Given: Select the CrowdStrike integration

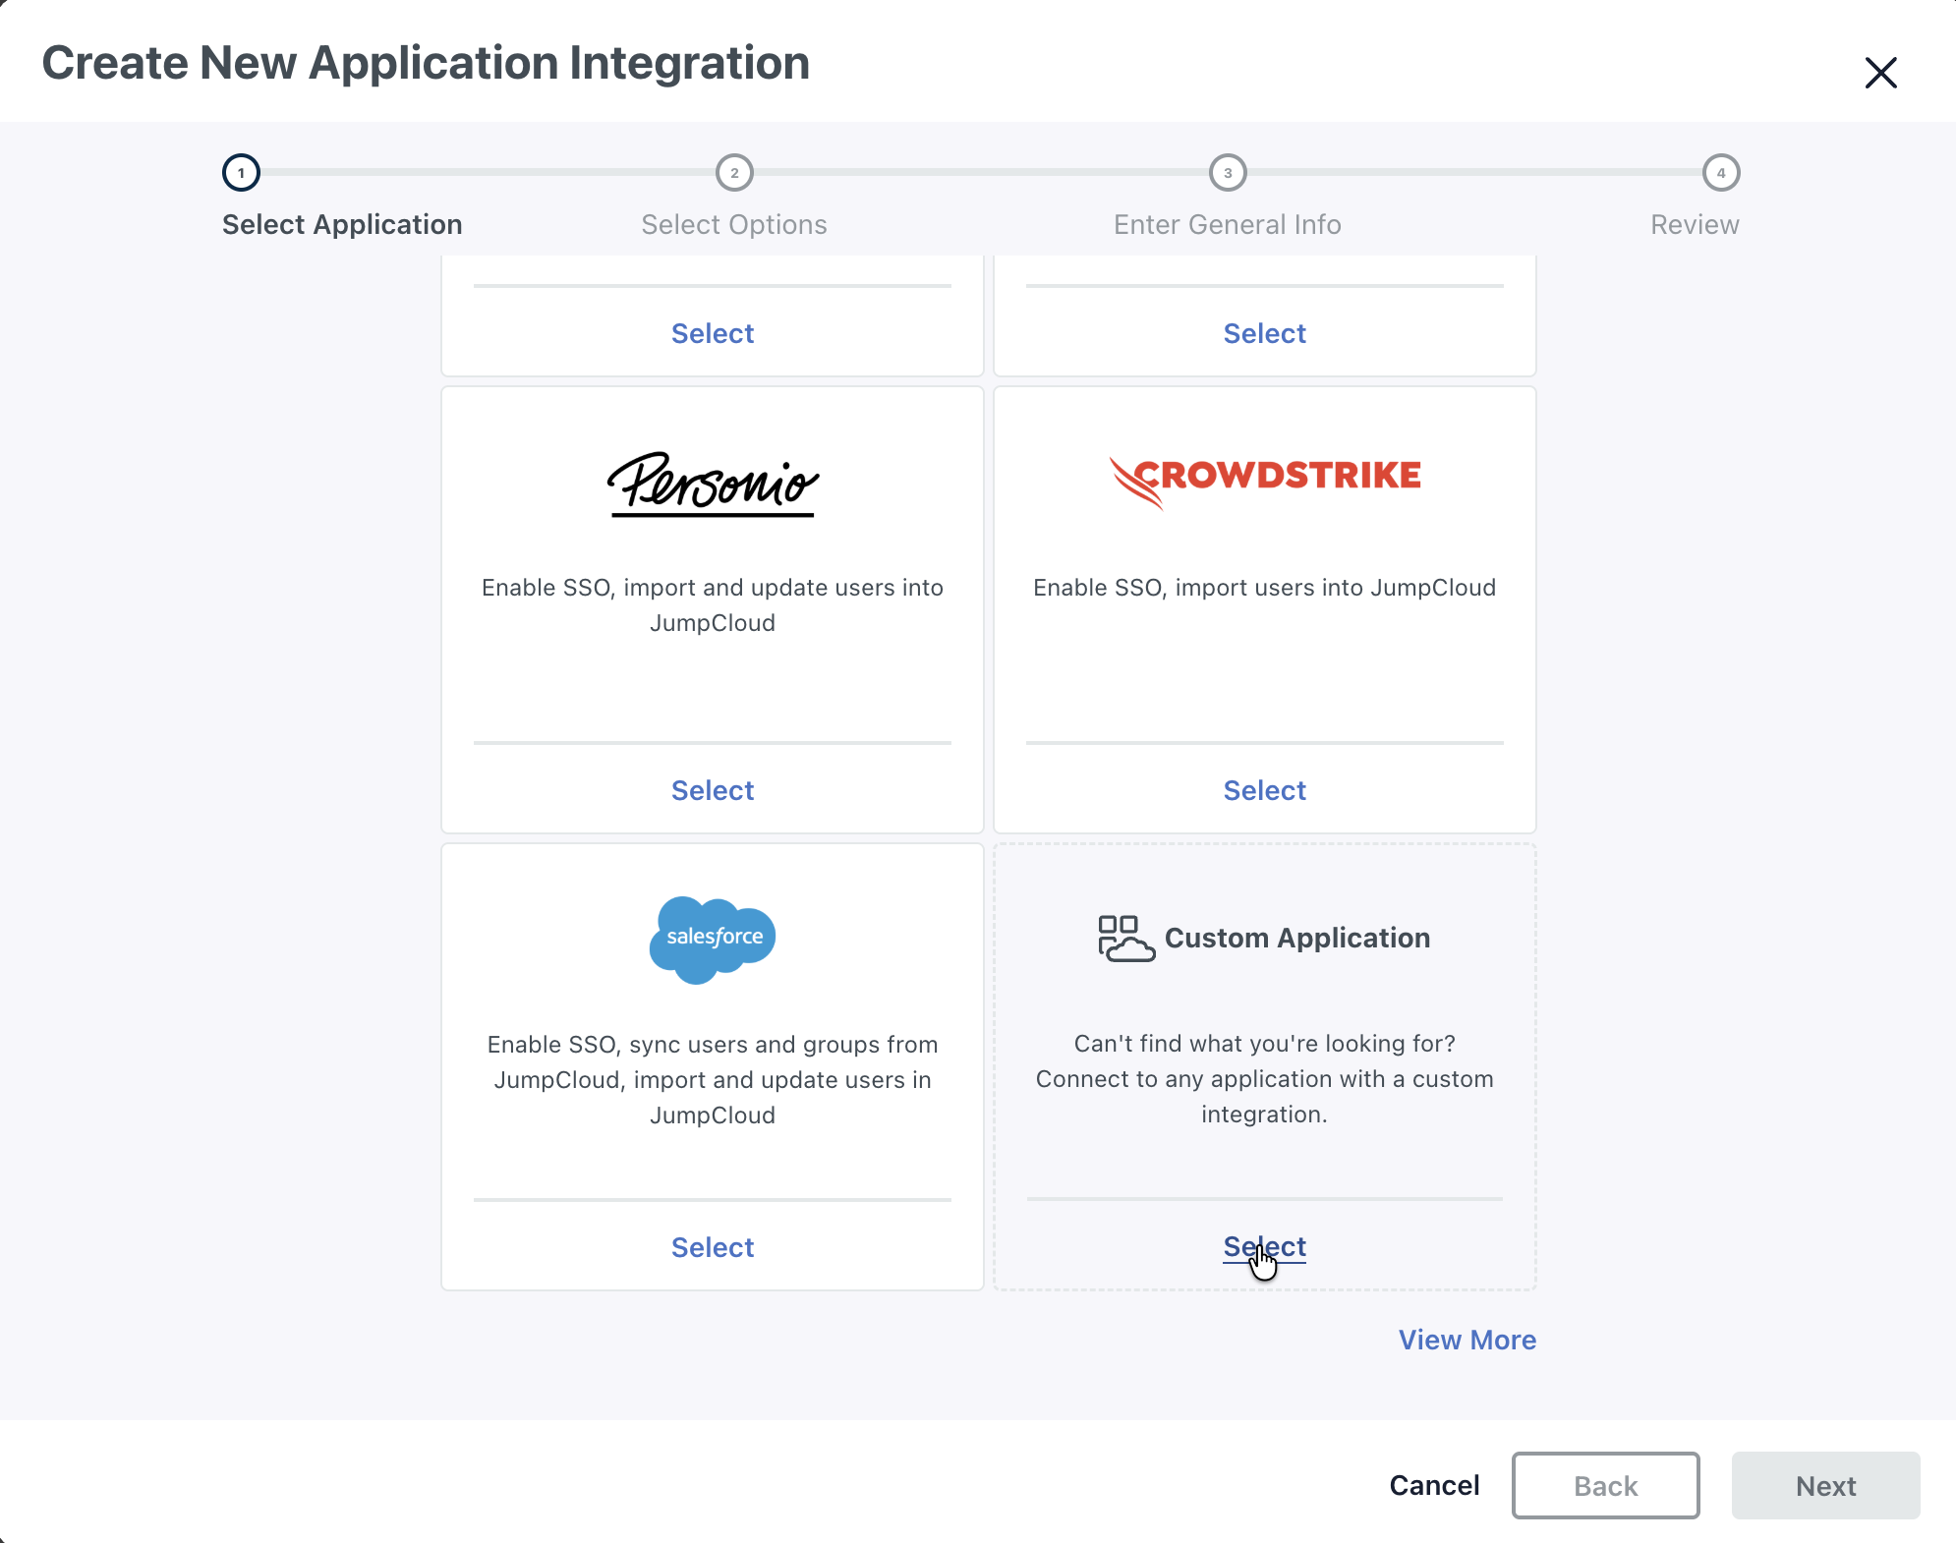Looking at the screenshot, I should pos(1264,789).
